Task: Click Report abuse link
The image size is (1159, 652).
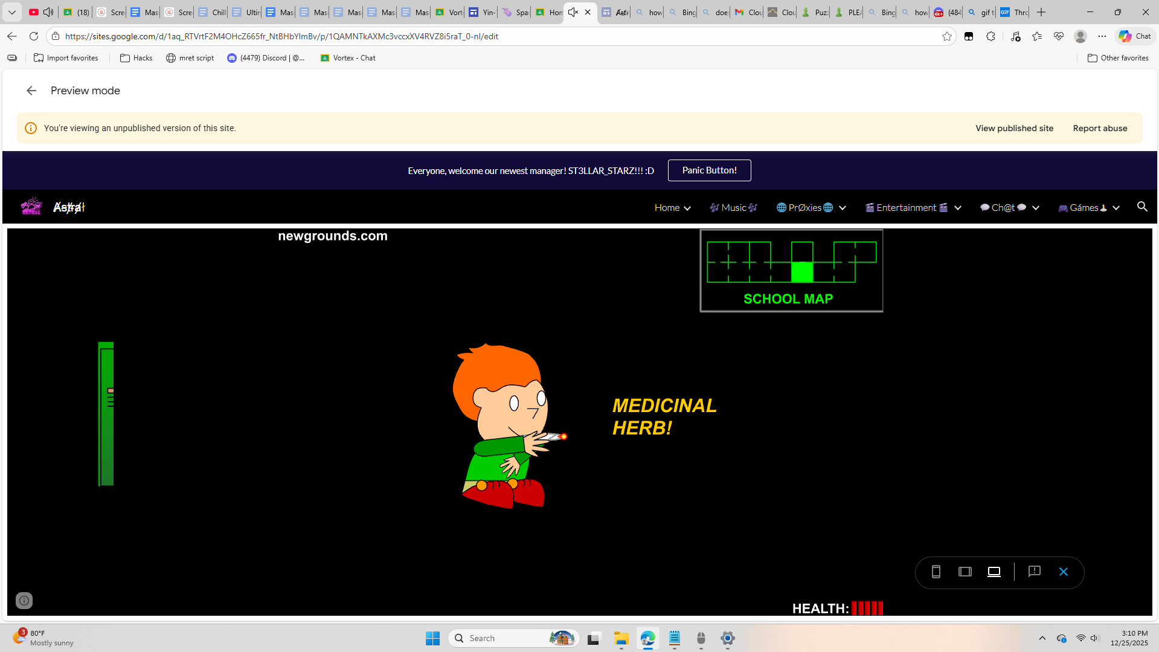Action: pyautogui.click(x=1100, y=128)
